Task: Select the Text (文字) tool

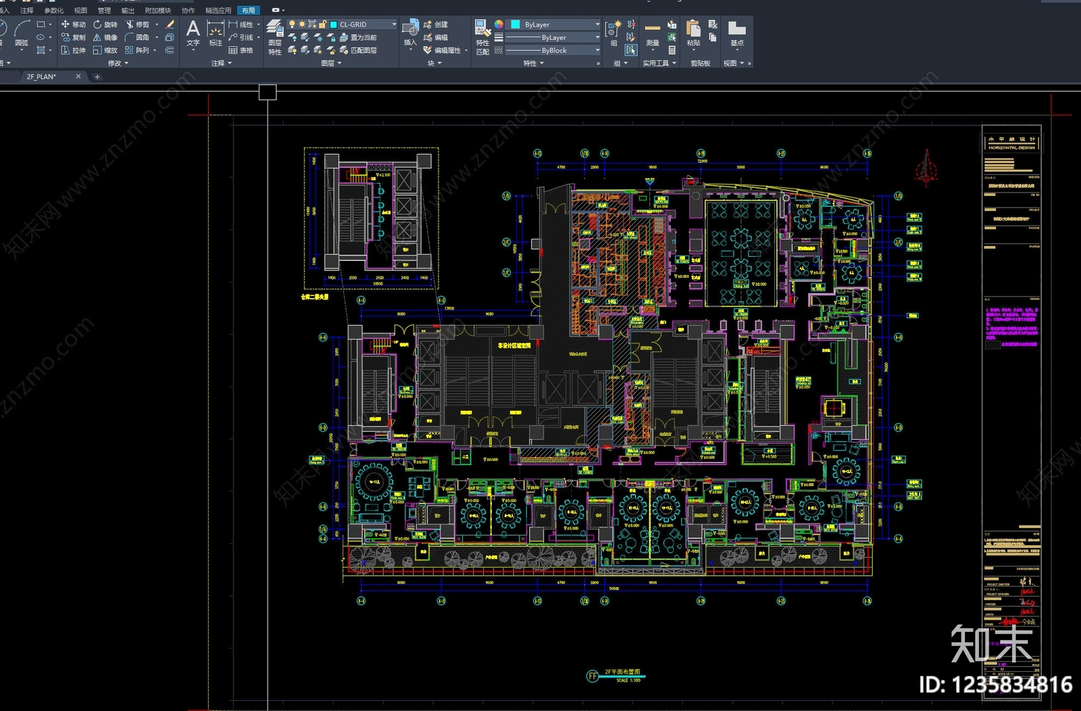Action: (193, 33)
